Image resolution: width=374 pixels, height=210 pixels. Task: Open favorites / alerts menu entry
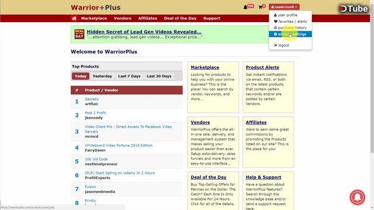(x=290, y=22)
